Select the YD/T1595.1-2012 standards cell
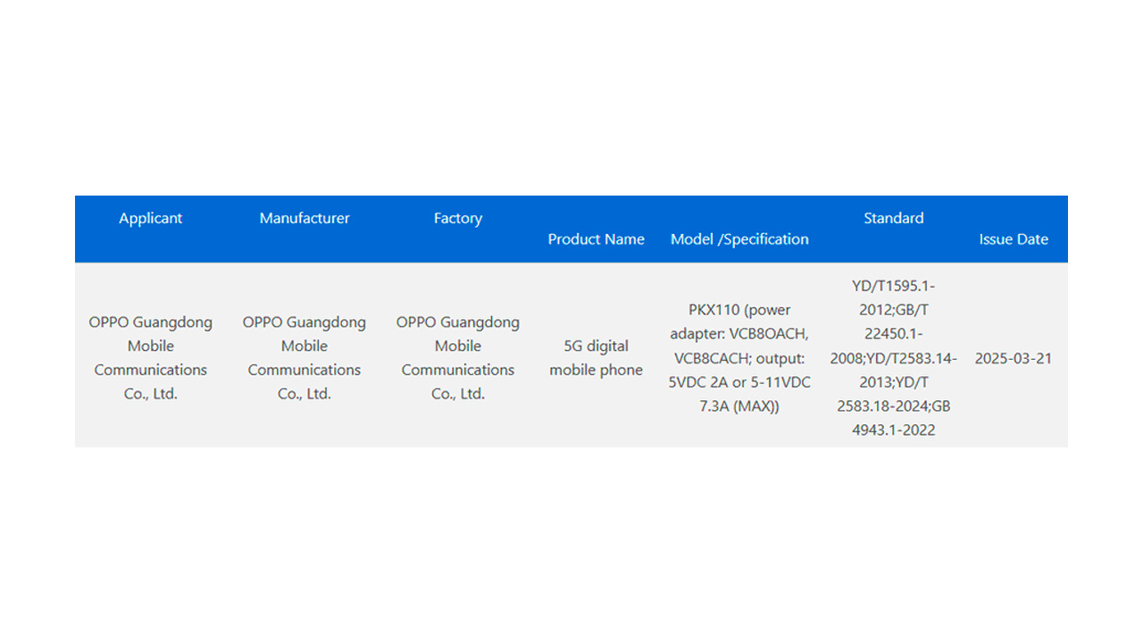The image size is (1143, 643). [x=894, y=358]
